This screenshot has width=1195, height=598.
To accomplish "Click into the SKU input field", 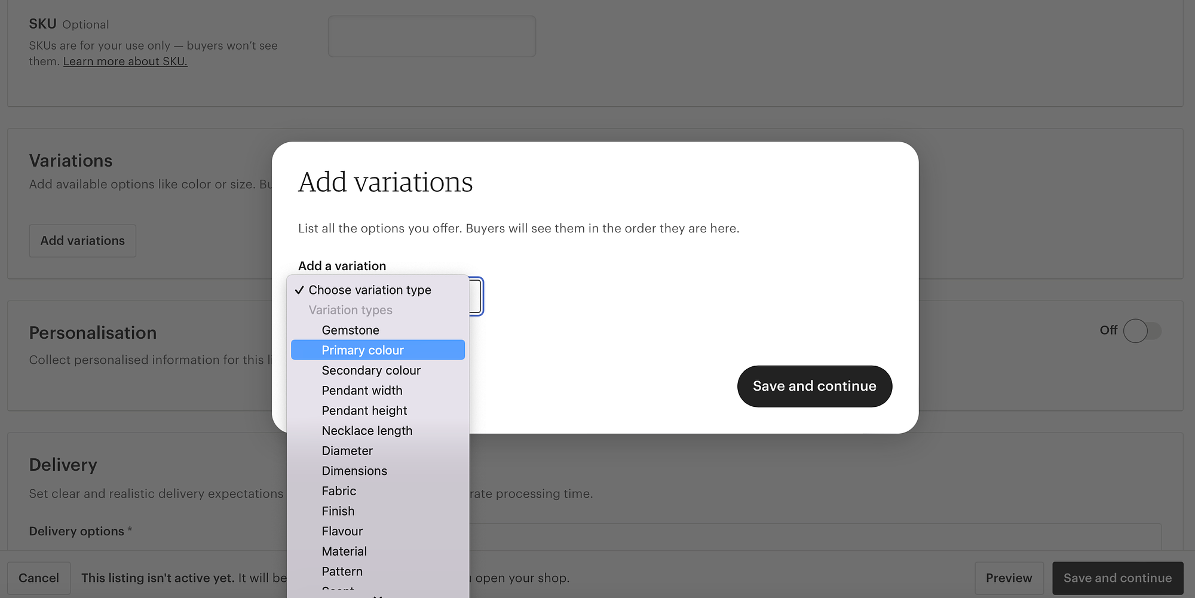I will click(x=432, y=36).
